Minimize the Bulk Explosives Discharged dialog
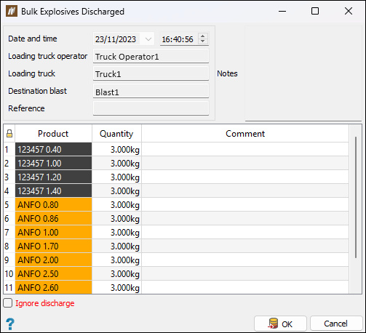 pos(282,11)
